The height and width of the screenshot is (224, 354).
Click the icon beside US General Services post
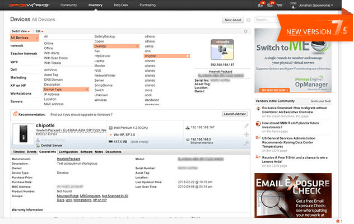coord(258,138)
